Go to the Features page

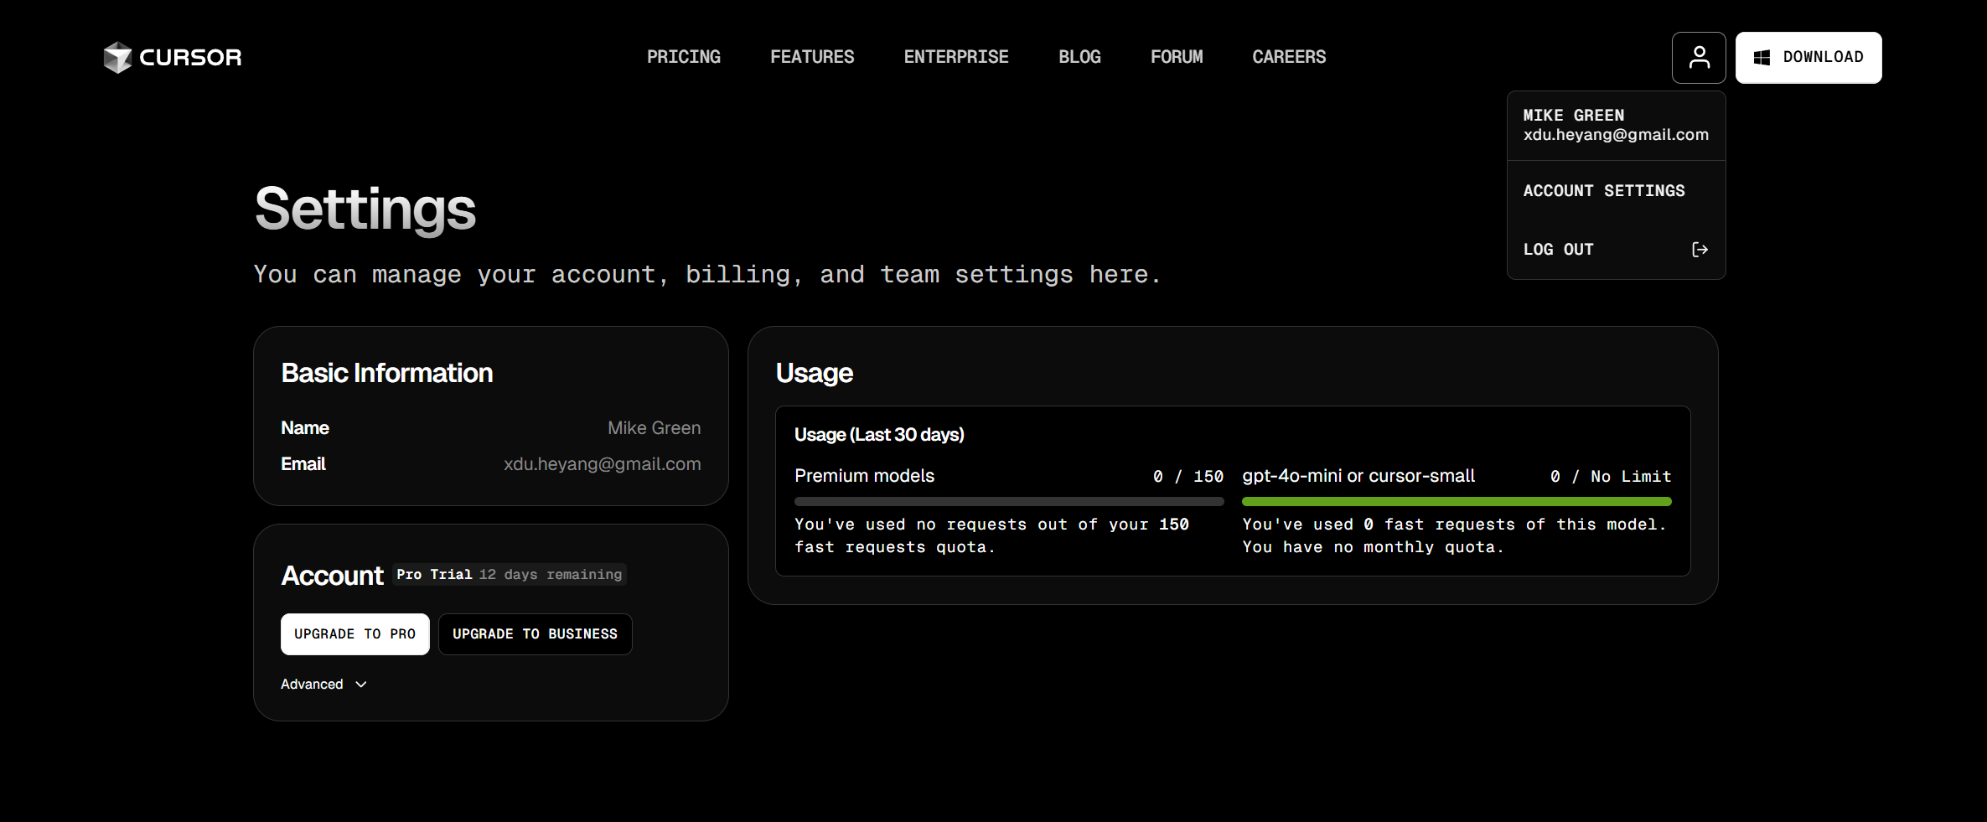(812, 57)
